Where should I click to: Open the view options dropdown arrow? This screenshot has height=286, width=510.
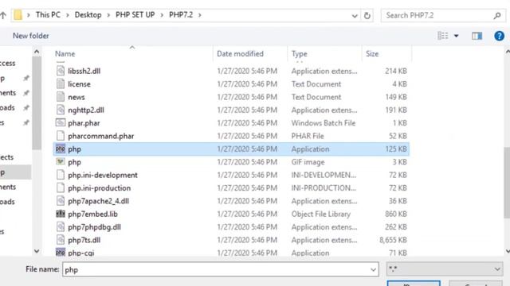click(457, 36)
